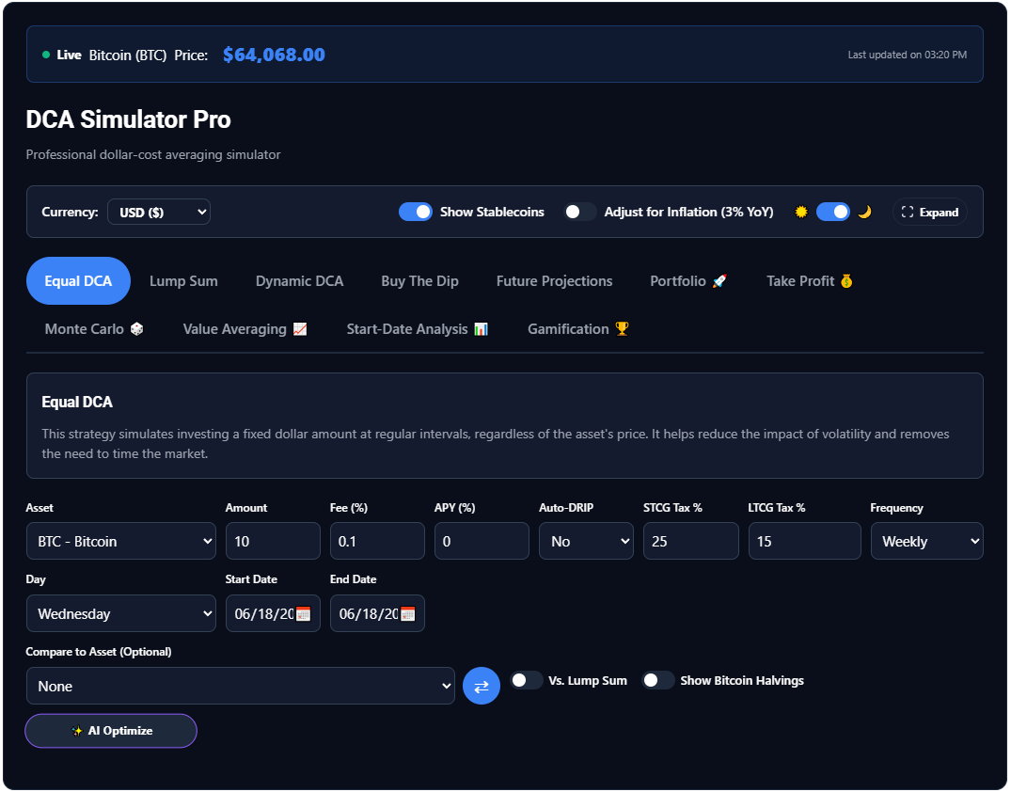The image size is (1011, 792).
Task: Enable Adjust for Inflation toggle
Action: (579, 212)
